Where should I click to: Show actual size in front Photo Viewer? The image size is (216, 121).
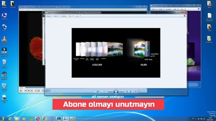(x=104, y=91)
